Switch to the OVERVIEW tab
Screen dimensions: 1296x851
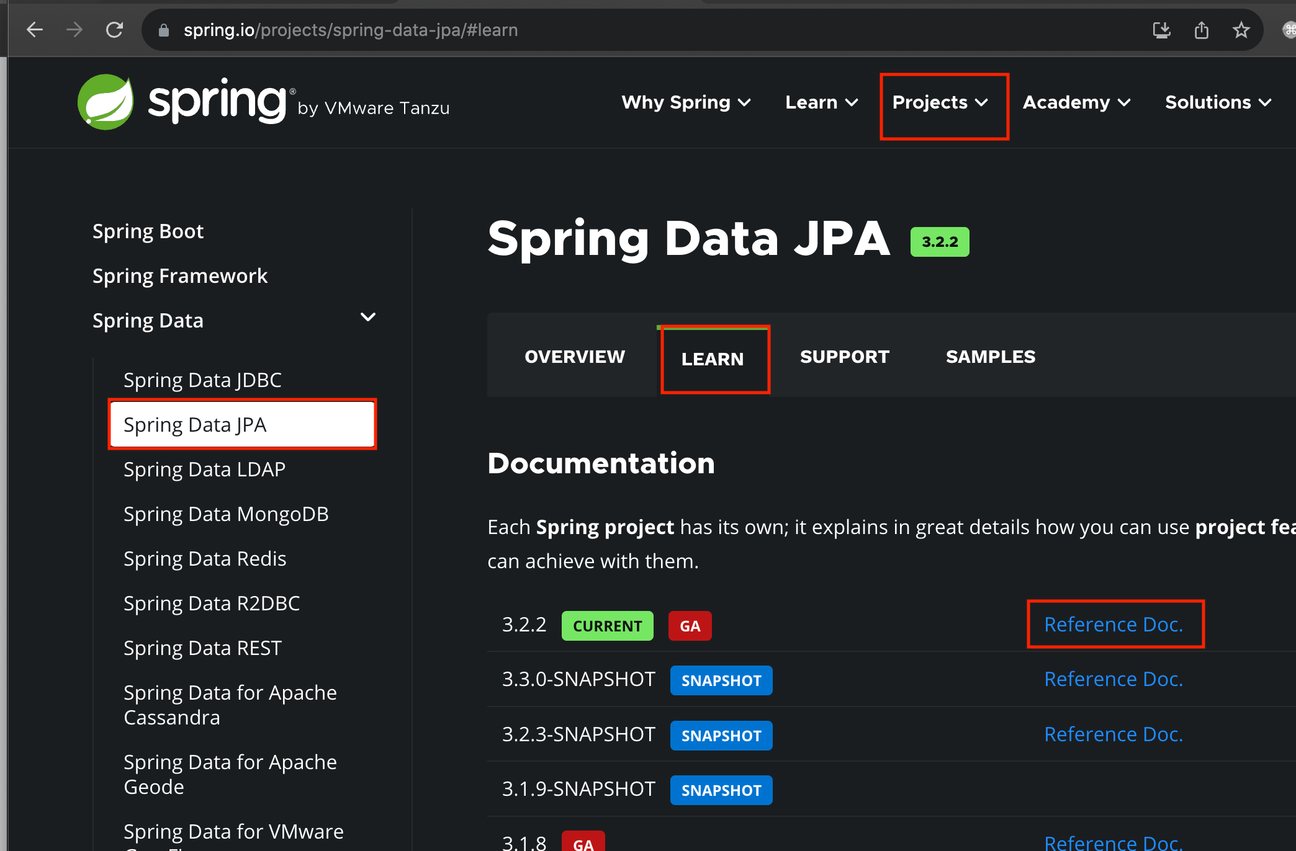coord(574,357)
